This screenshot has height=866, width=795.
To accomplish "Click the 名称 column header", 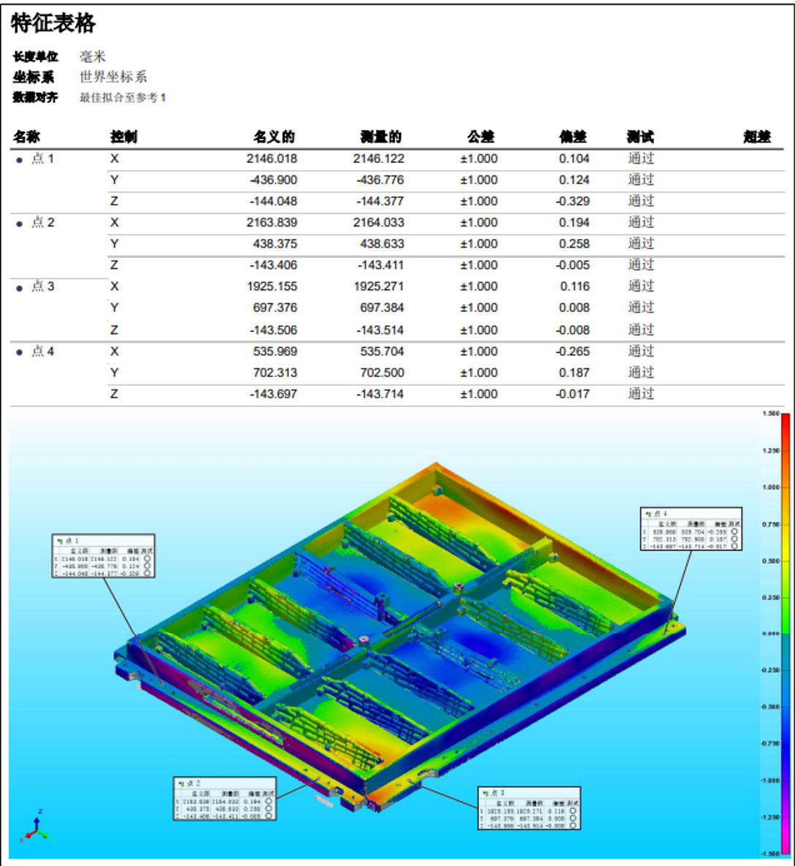I will coord(27,137).
